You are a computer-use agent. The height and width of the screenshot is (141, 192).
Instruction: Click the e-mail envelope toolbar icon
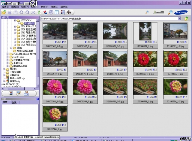click(15, 12)
